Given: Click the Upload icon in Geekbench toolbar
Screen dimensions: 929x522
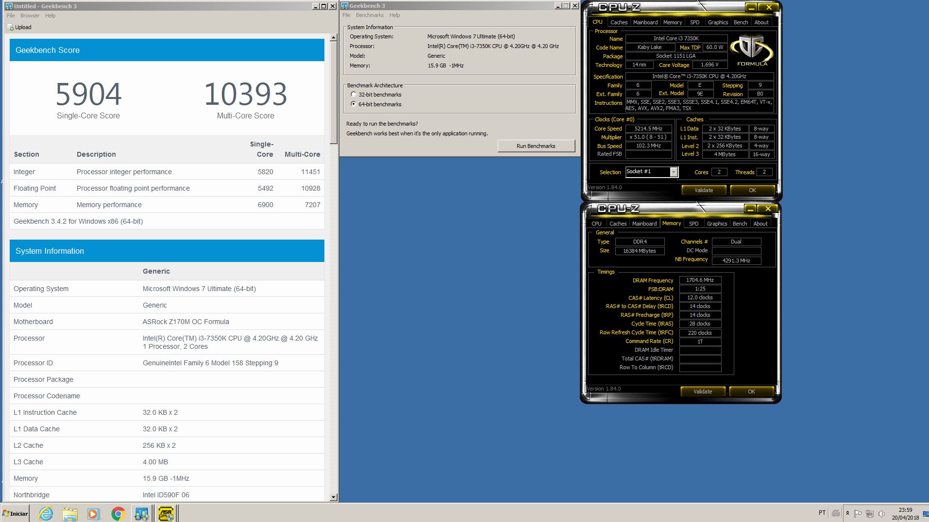Looking at the screenshot, I should 11,27.
